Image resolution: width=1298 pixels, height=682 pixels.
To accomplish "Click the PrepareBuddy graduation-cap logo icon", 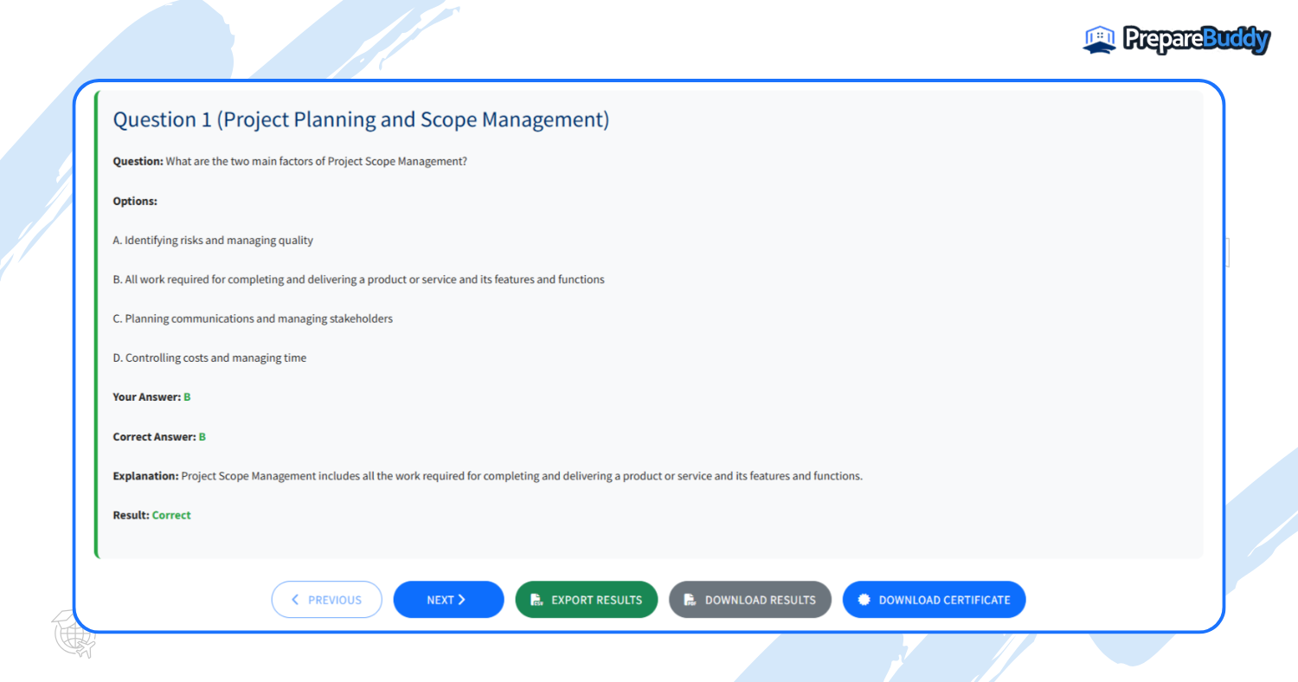I will tap(1097, 39).
